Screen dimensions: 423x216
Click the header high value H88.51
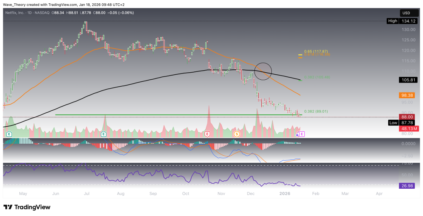[71, 12]
